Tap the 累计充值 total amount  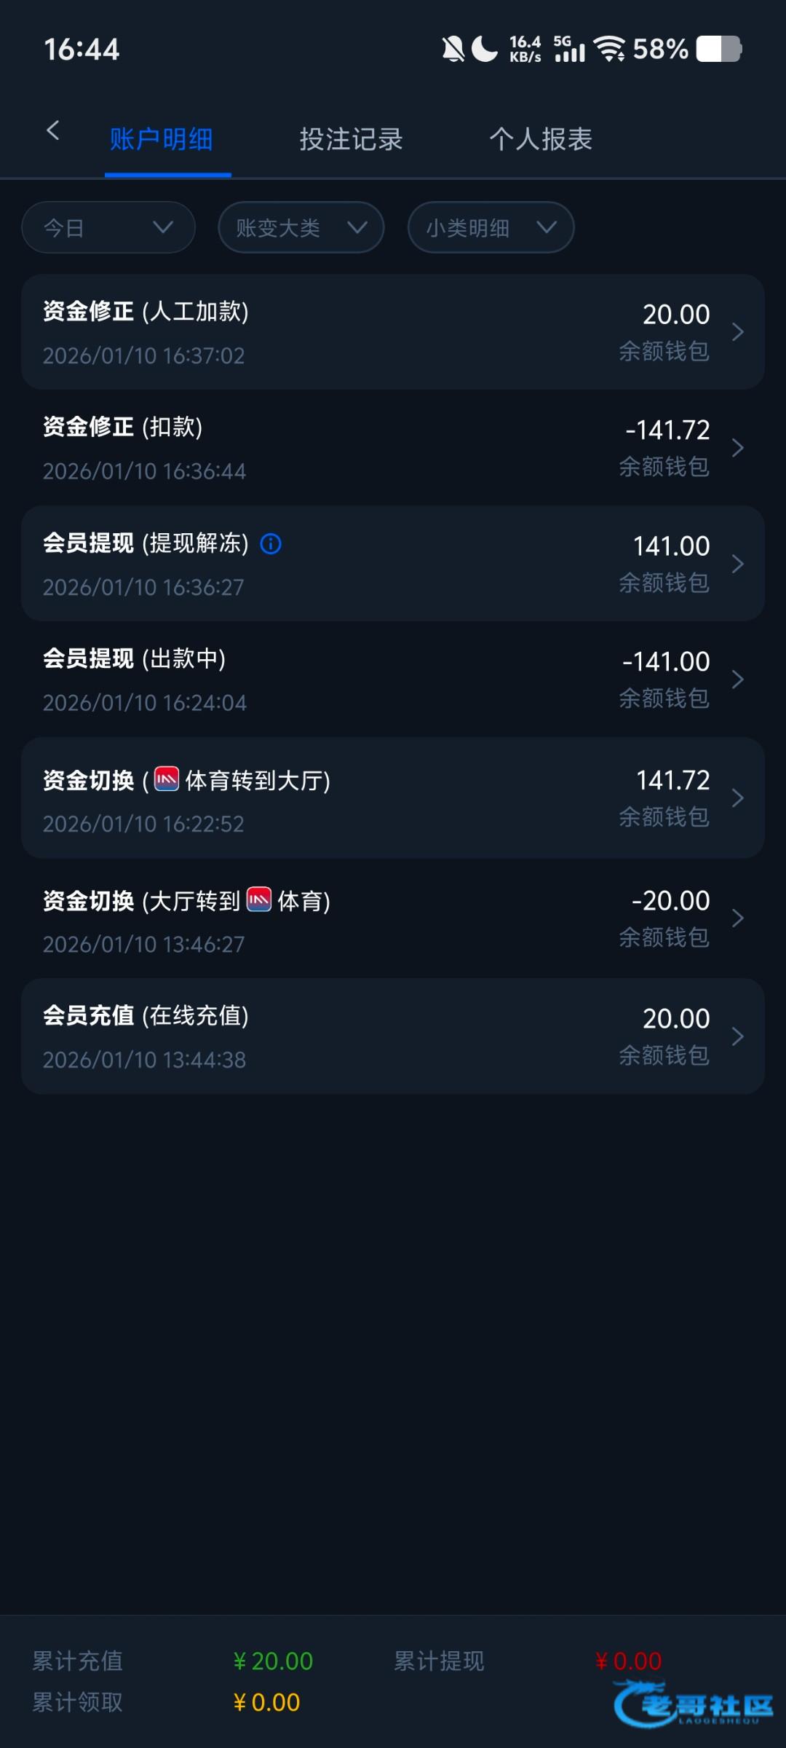(273, 1661)
